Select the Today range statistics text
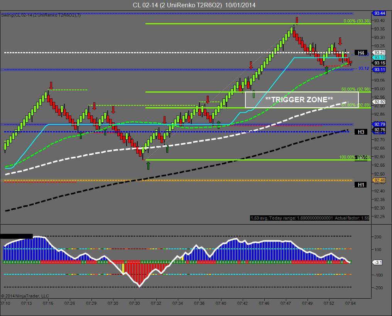 (310, 218)
